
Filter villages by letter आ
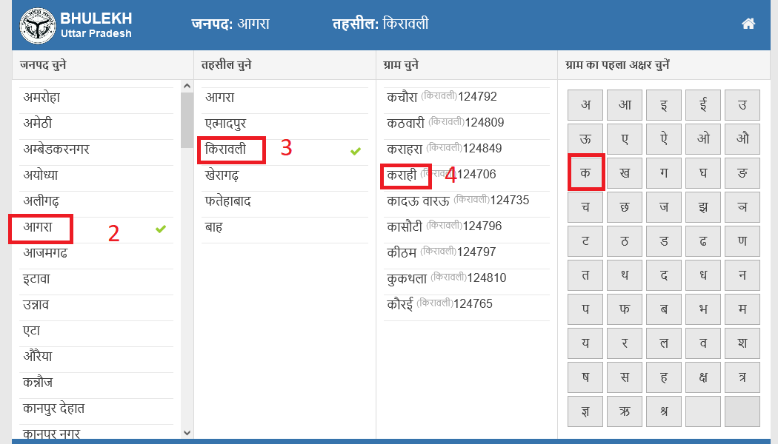click(625, 105)
